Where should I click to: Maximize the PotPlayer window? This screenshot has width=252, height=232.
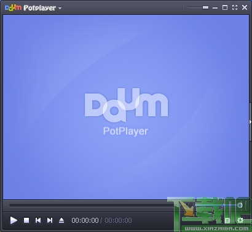click(x=225, y=7)
